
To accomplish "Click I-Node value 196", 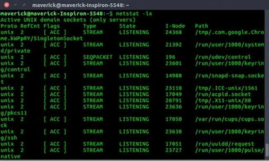I will (170, 57).
